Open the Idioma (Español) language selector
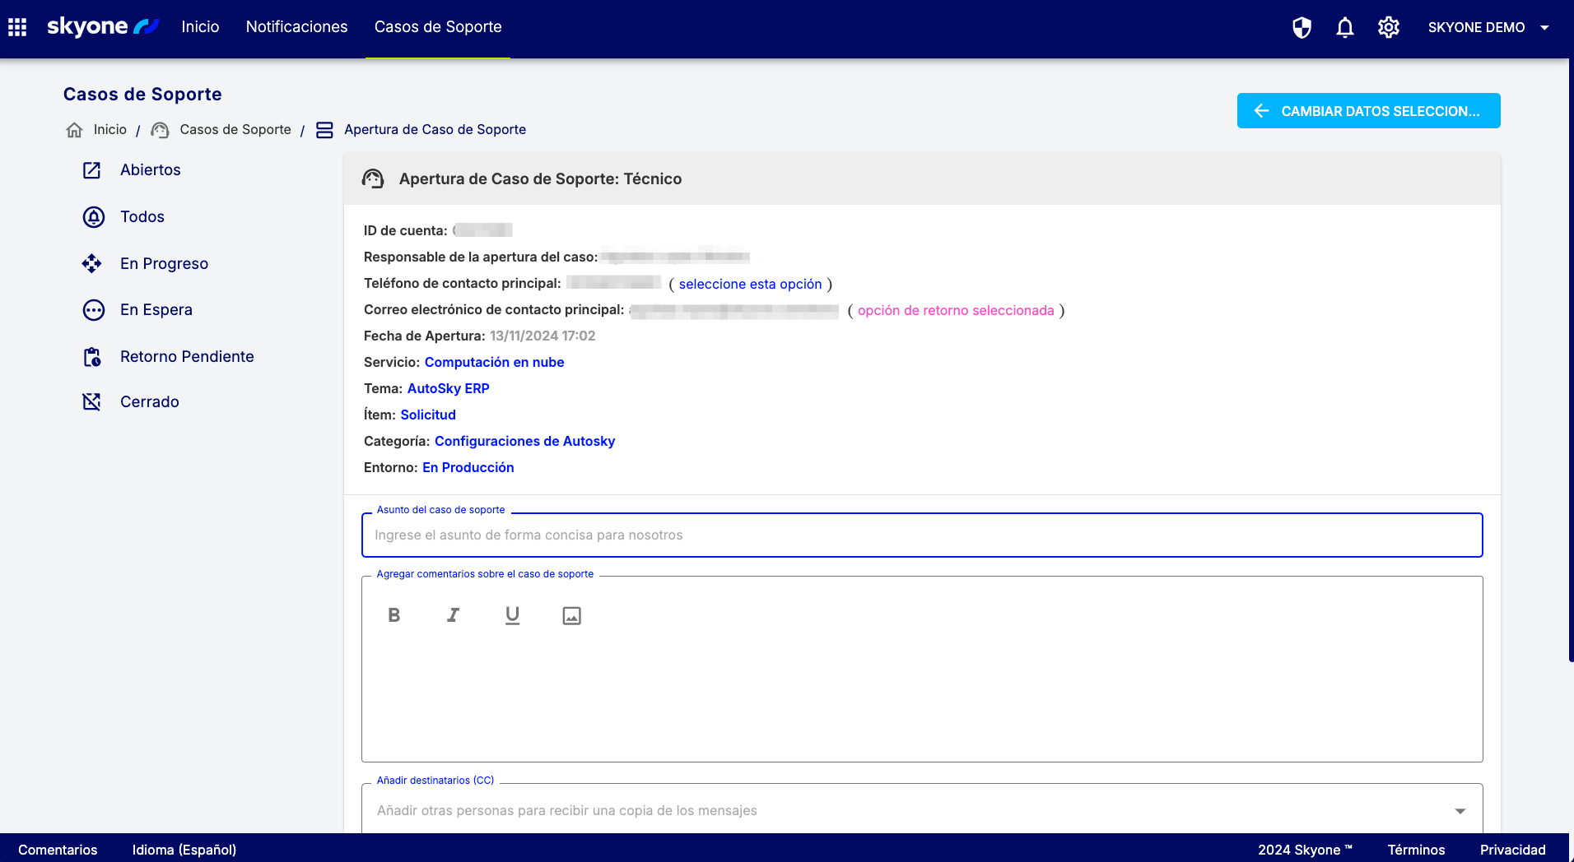 (184, 850)
